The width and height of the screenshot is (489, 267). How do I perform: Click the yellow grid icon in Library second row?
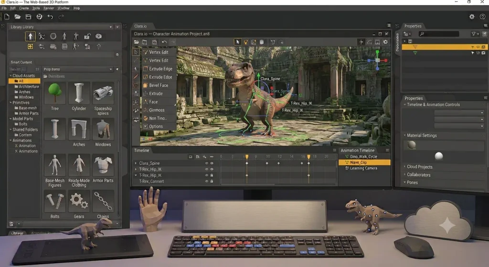pos(30,47)
